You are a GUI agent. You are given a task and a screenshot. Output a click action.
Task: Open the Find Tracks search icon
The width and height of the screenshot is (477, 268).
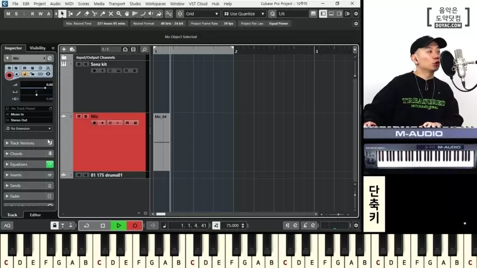(x=144, y=49)
